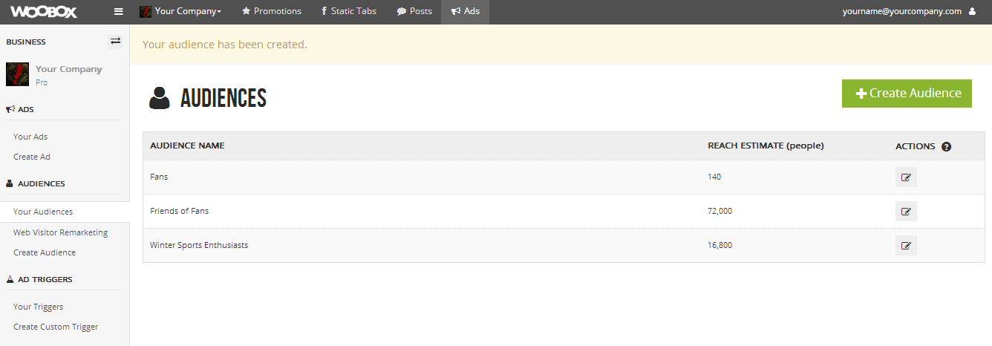
Task: Expand the Your Company dropdown
Action: pyautogui.click(x=180, y=12)
